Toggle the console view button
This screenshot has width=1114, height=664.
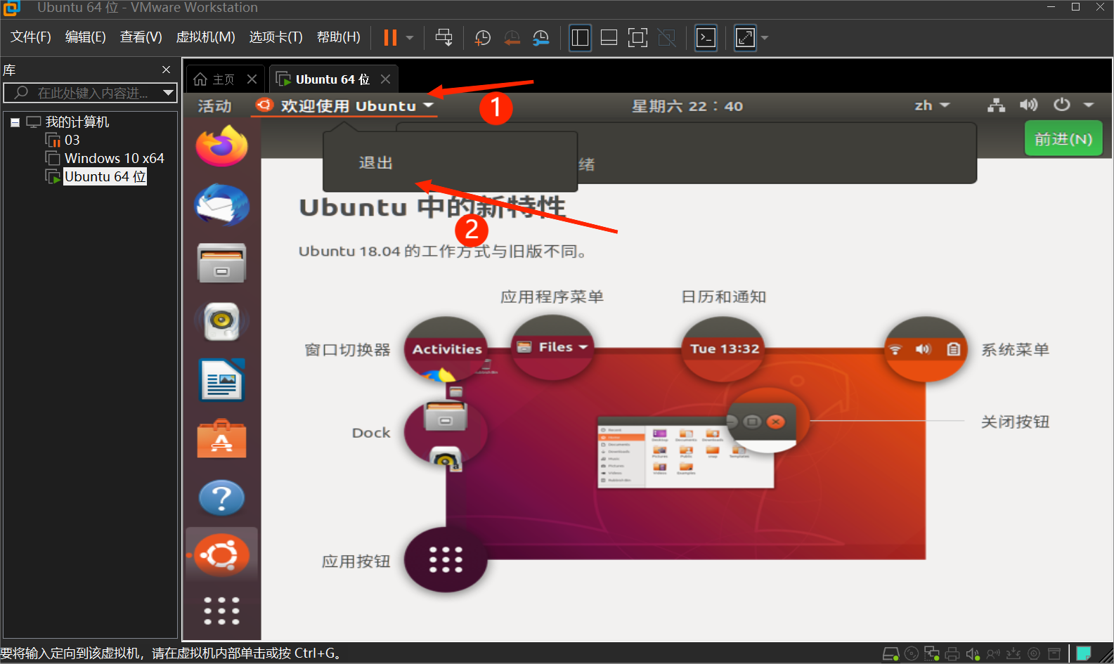(706, 38)
